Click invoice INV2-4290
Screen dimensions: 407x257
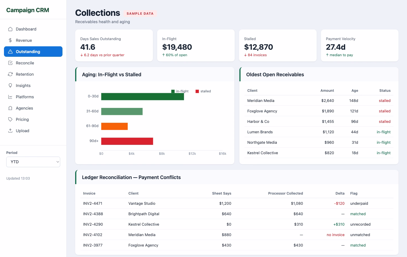(x=93, y=224)
